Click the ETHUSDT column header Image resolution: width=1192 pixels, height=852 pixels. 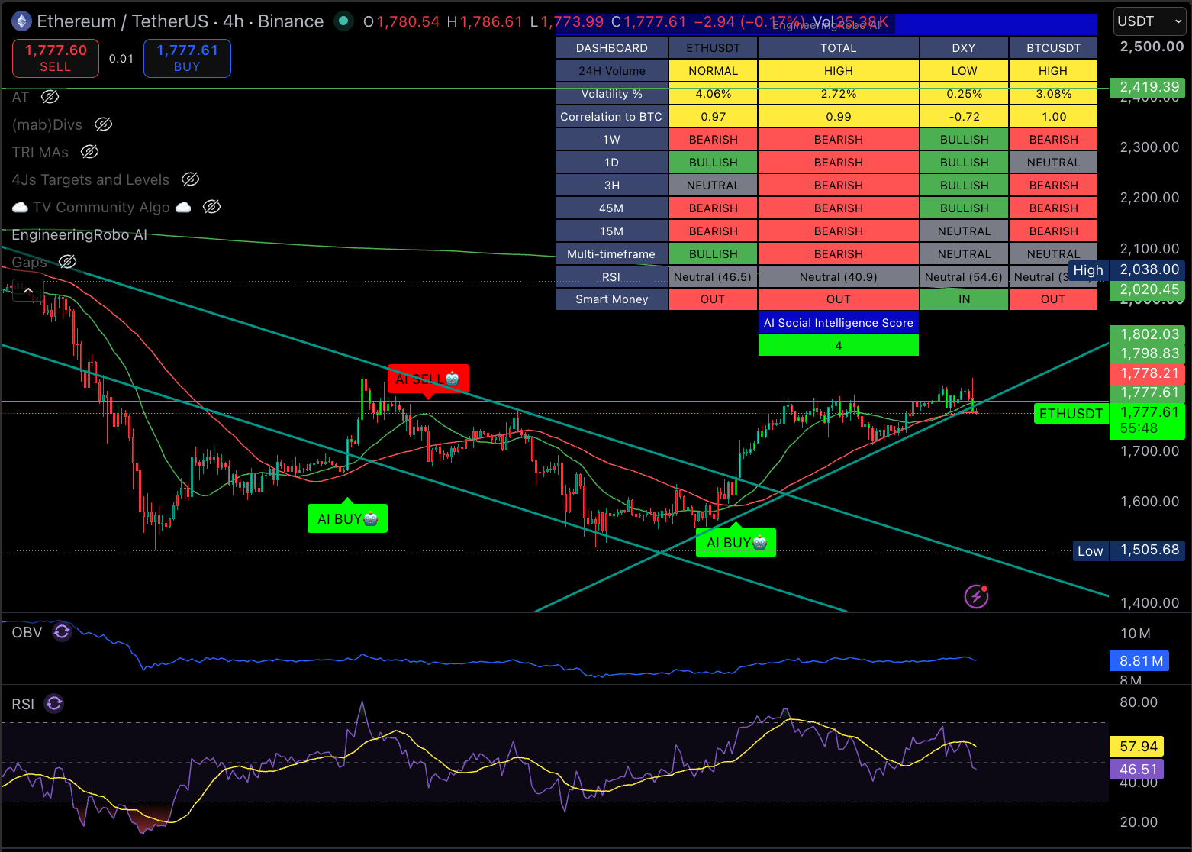coord(713,48)
